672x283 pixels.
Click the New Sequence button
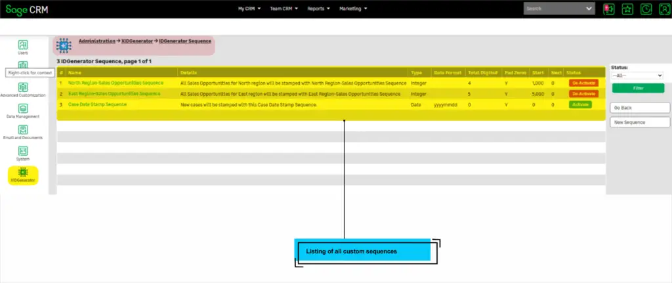[640, 122]
